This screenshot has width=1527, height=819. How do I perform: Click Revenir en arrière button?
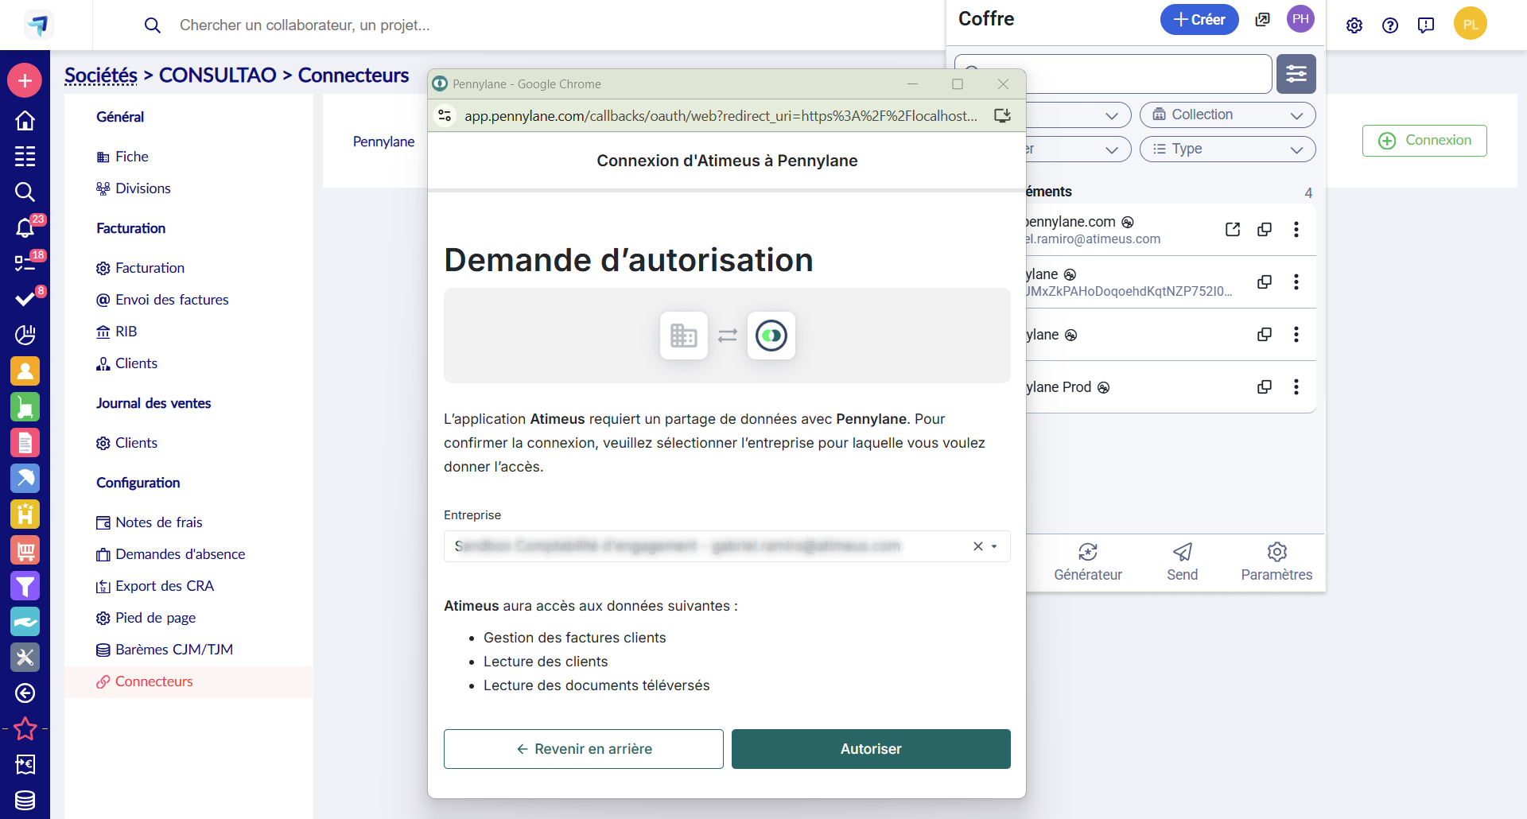click(x=584, y=749)
